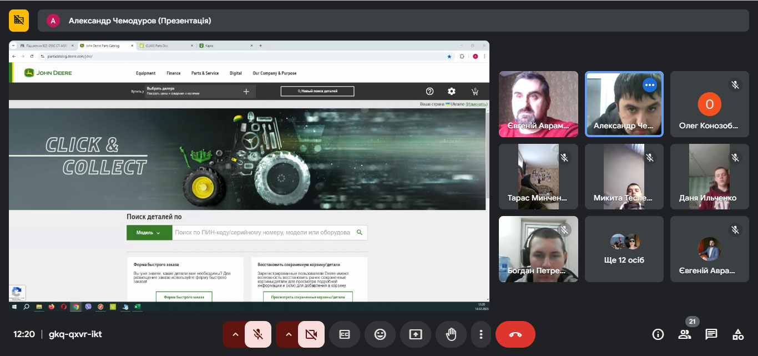758x356 pixels.
Task: Open shopping cart icon in catalog bar
Action: 475,91
